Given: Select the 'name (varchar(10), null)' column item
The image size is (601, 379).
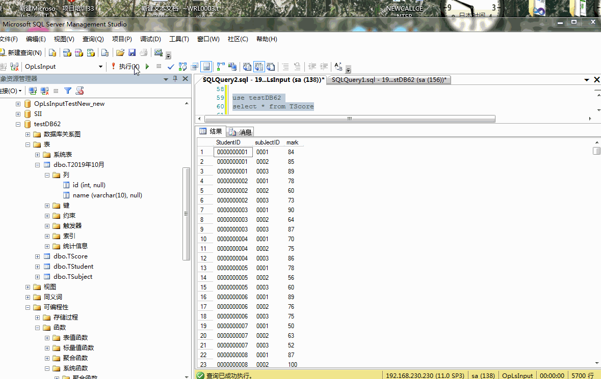Looking at the screenshot, I should pos(108,195).
